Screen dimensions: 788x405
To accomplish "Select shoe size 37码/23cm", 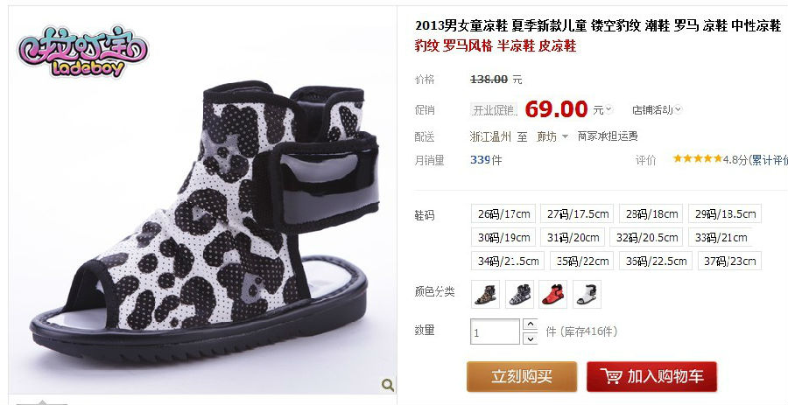I will [x=729, y=261].
